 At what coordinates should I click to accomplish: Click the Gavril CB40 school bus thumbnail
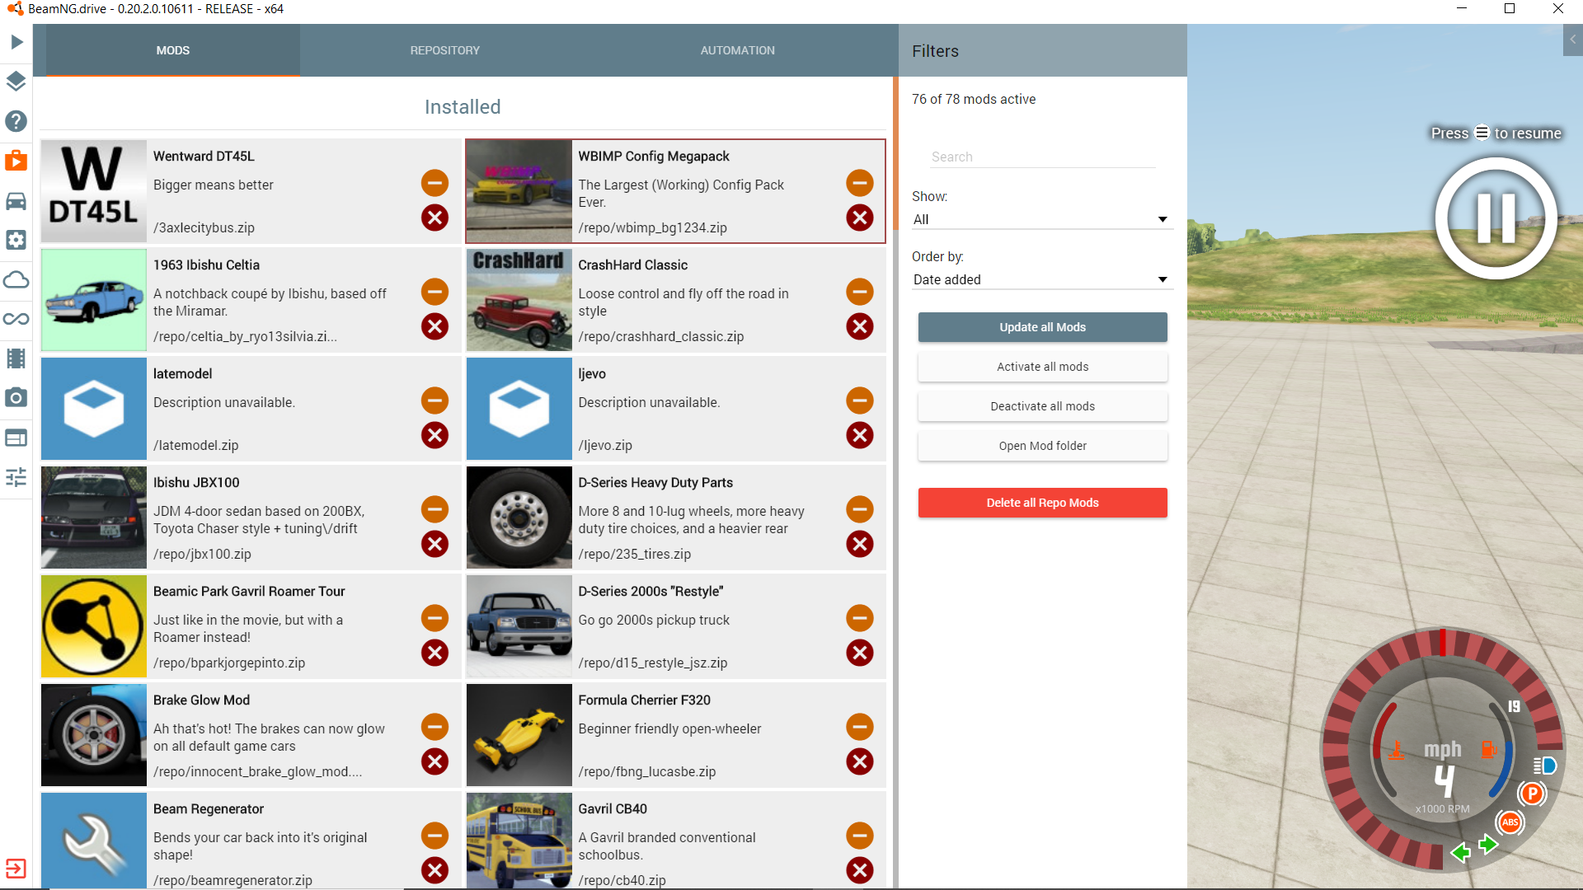point(519,841)
